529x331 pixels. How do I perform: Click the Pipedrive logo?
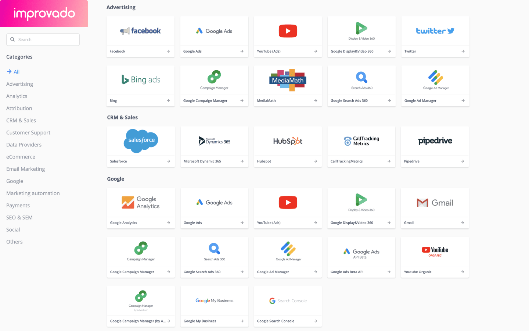point(435,141)
